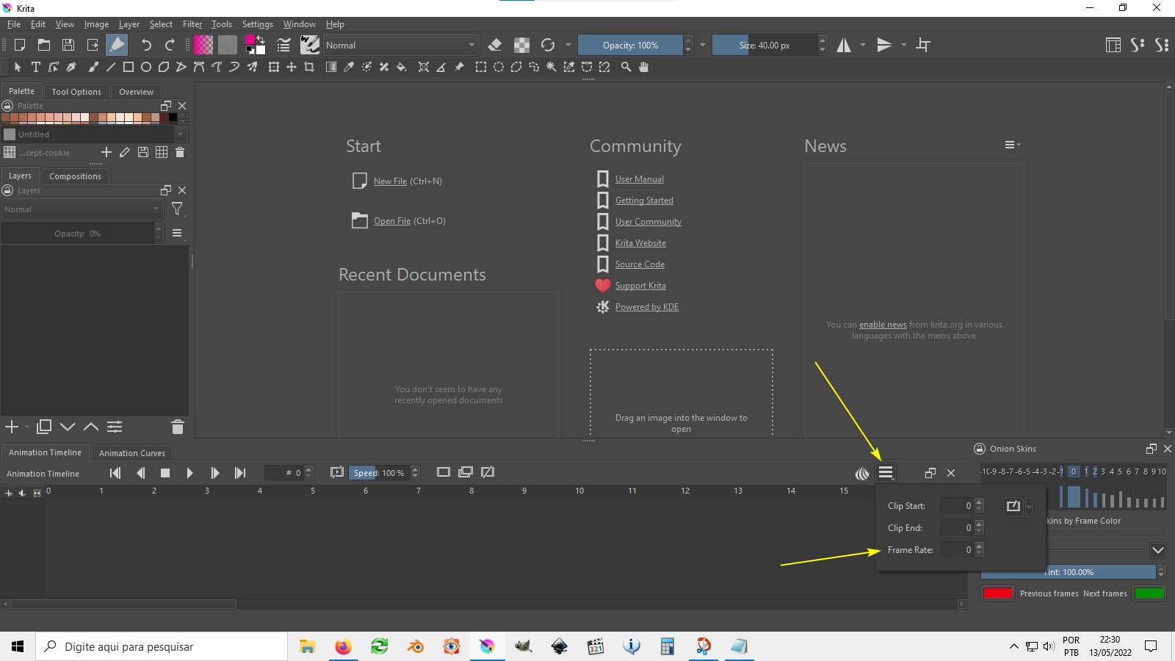Lock the Onion Skins docker
This screenshot has width=1175, height=661.
[x=980, y=449]
